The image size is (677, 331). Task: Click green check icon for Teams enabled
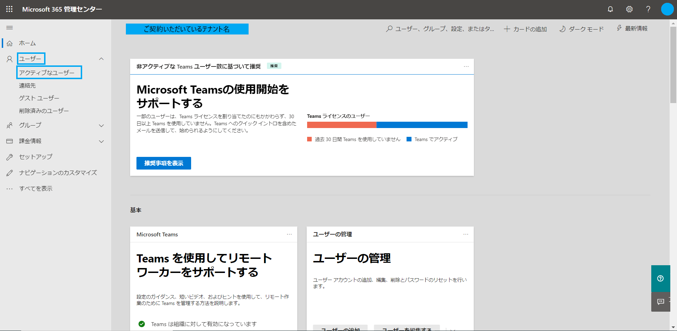click(x=142, y=324)
